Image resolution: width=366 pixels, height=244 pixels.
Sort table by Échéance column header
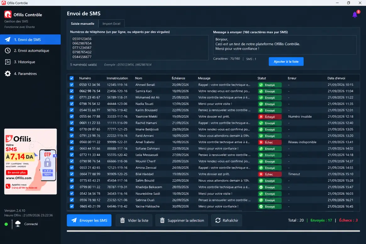point(178,78)
